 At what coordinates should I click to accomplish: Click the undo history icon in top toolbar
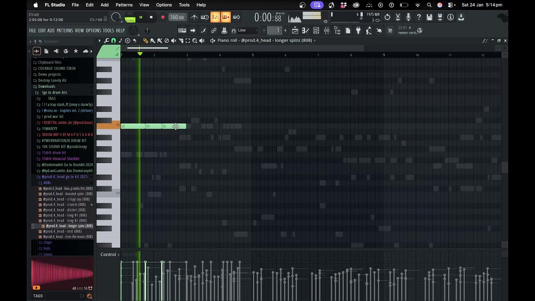coord(387,17)
